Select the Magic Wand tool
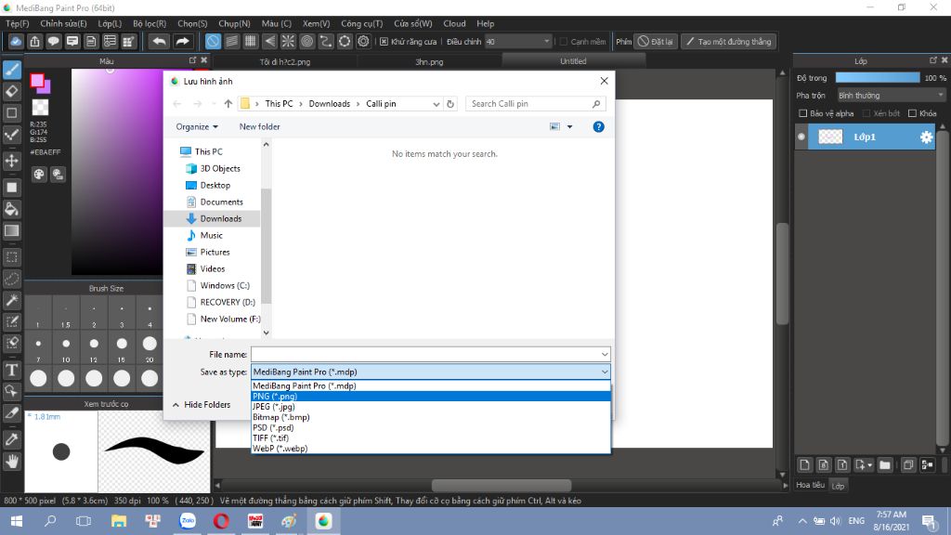The width and height of the screenshot is (951, 535). point(12,300)
